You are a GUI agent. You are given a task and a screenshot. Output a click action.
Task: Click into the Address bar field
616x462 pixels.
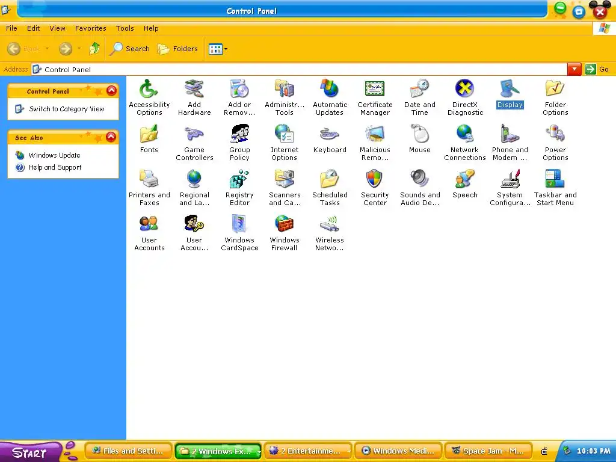(x=300, y=70)
